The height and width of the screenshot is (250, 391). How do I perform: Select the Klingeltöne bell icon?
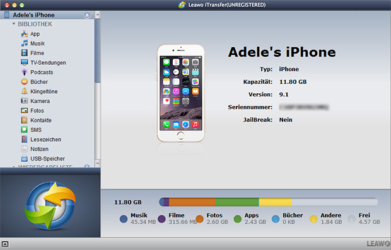tap(24, 91)
